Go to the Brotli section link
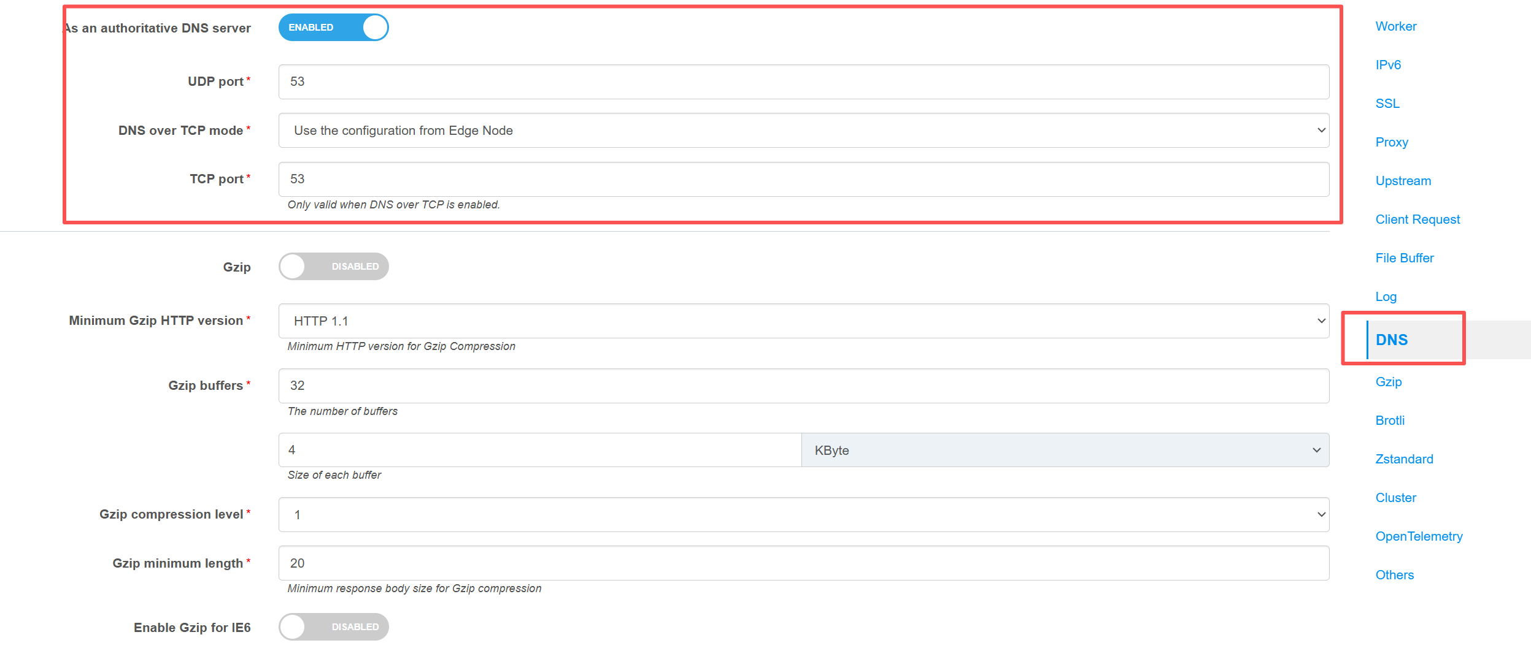1531x651 pixels. pyautogui.click(x=1390, y=421)
